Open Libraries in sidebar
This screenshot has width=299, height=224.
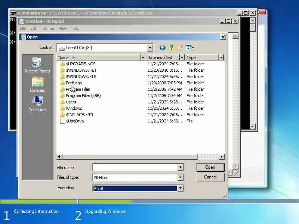click(x=37, y=85)
